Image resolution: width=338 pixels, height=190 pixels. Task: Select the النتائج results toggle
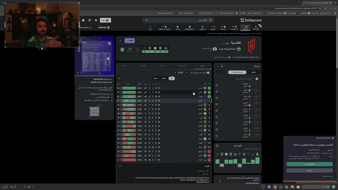pyautogui.click(x=253, y=72)
